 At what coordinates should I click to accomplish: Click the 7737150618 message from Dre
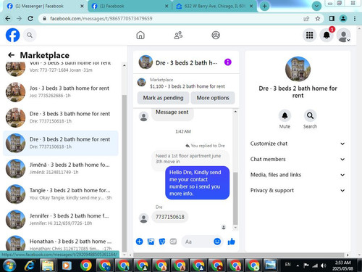[x=170, y=217]
